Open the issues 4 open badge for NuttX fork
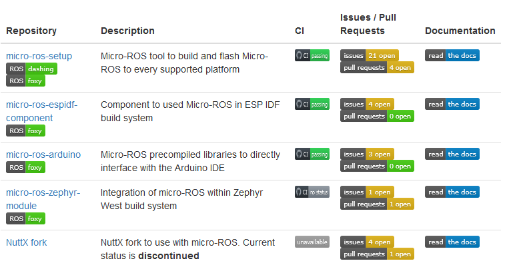Viewport: 511px width, 279px height. 367,242
